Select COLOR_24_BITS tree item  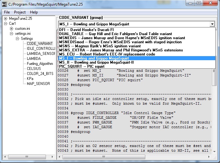coord(39,74)
